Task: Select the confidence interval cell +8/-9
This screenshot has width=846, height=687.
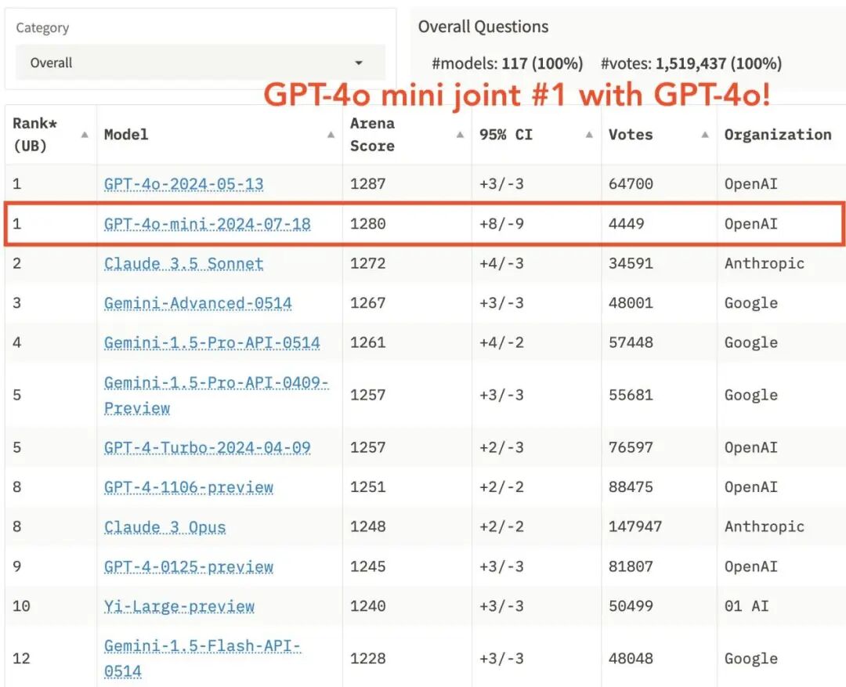Action: click(502, 223)
